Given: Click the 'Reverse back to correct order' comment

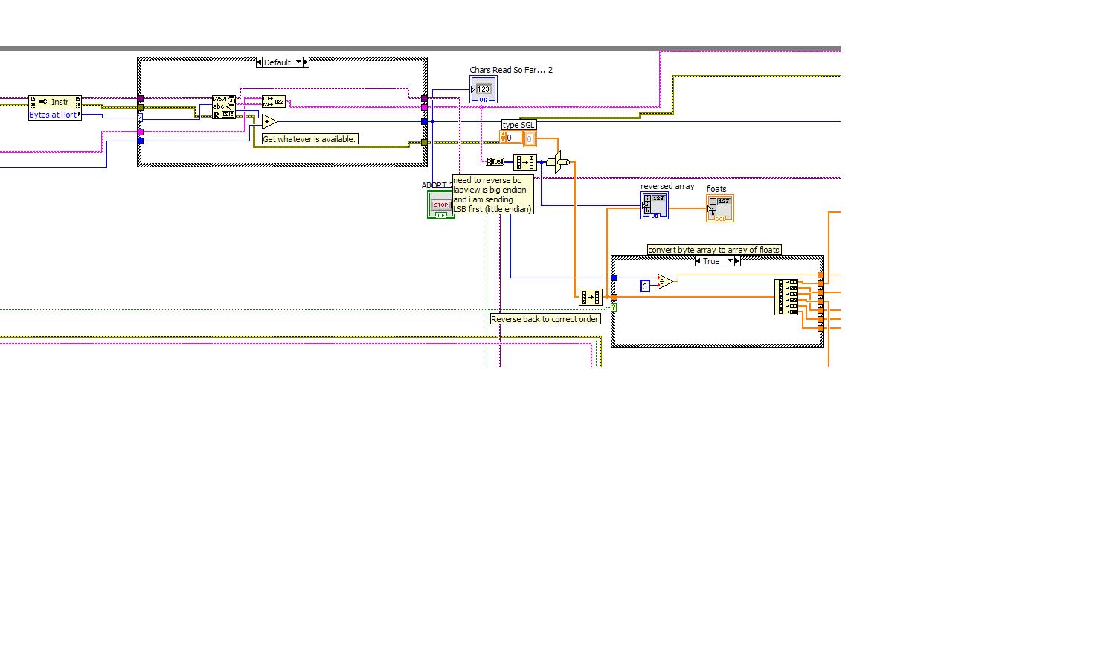Looking at the screenshot, I should 545,319.
